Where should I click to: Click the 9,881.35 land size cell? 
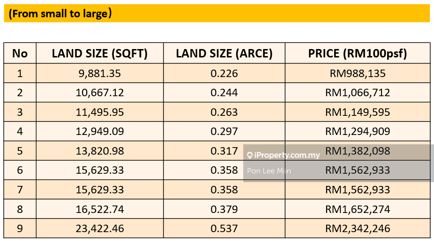pos(100,73)
